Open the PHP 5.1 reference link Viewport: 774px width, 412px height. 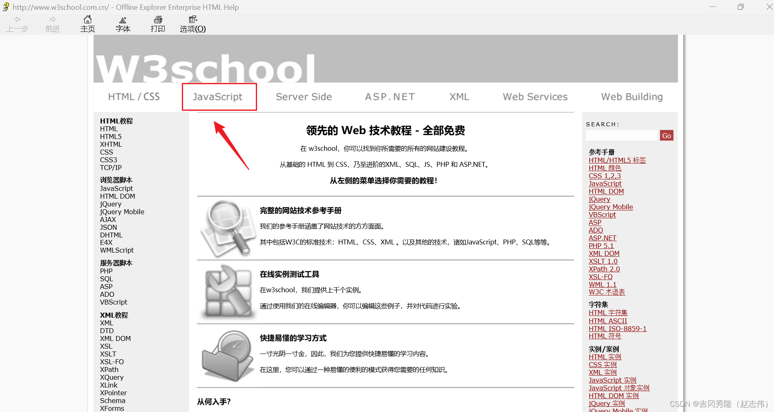[x=601, y=246]
